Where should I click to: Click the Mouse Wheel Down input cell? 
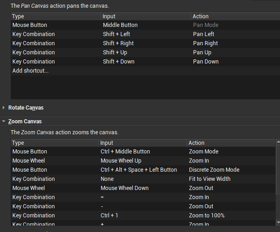tap(124, 188)
